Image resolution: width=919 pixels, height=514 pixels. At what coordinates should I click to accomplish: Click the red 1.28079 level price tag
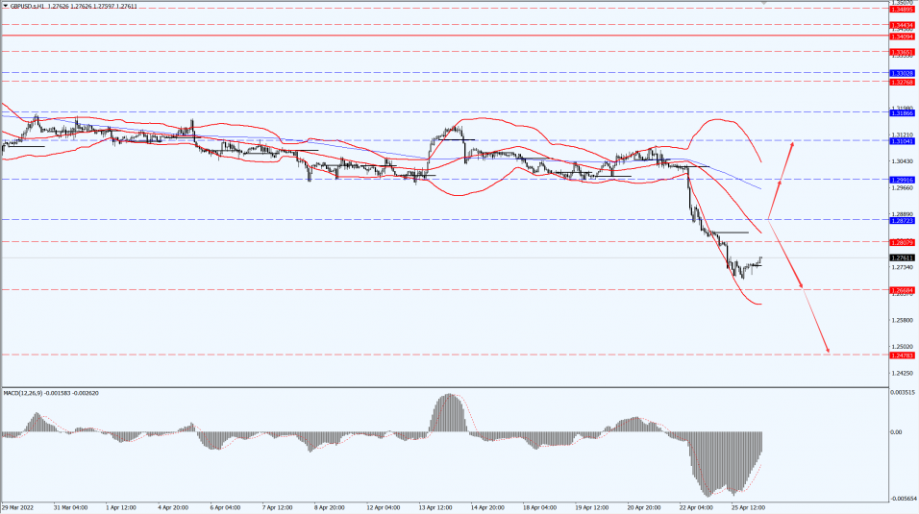click(902, 243)
